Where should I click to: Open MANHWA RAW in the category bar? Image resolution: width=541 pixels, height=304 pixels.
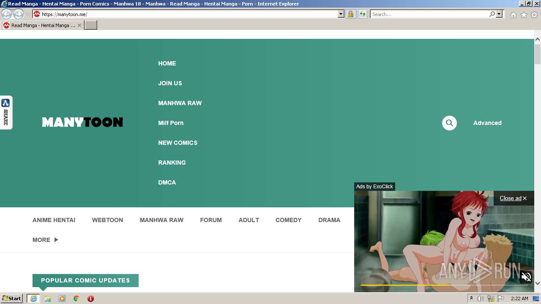[161, 220]
